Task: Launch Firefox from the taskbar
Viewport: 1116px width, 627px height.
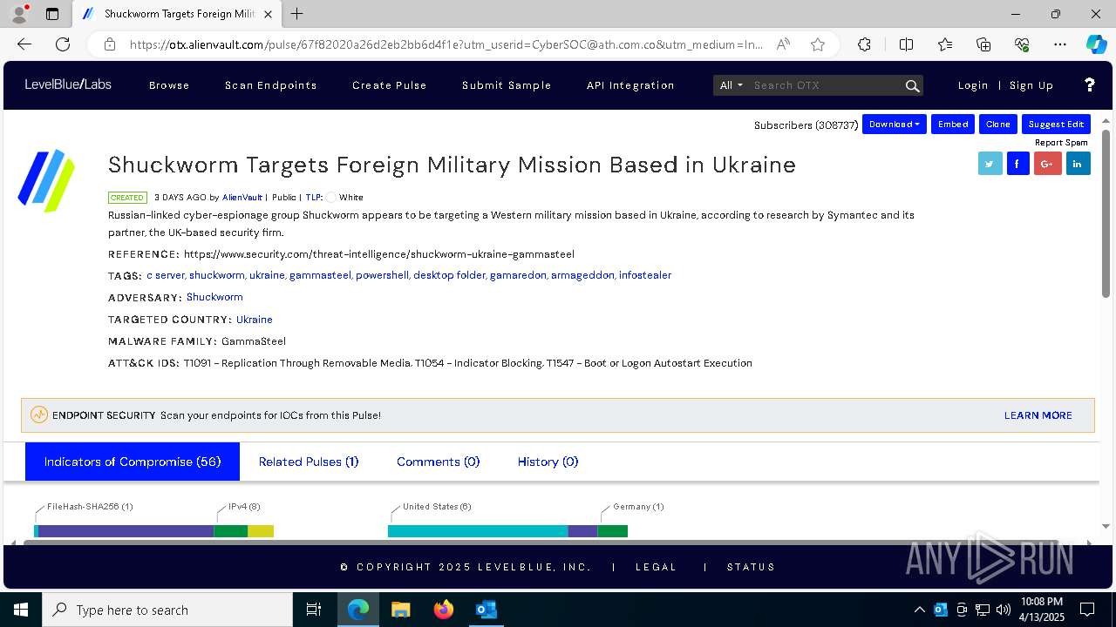Action: [x=444, y=610]
